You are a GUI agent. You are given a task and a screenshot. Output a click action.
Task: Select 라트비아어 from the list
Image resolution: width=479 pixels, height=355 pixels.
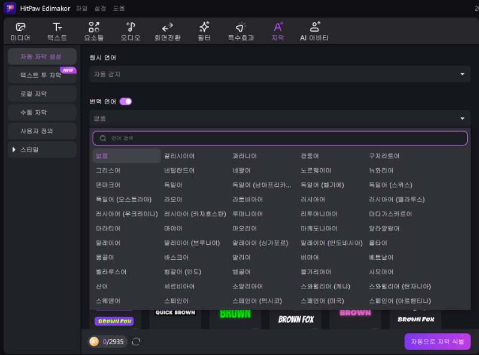pyautogui.click(x=247, y=199)
